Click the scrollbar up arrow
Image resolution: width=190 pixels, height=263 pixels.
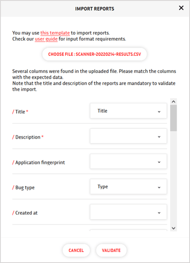[173, 102]
